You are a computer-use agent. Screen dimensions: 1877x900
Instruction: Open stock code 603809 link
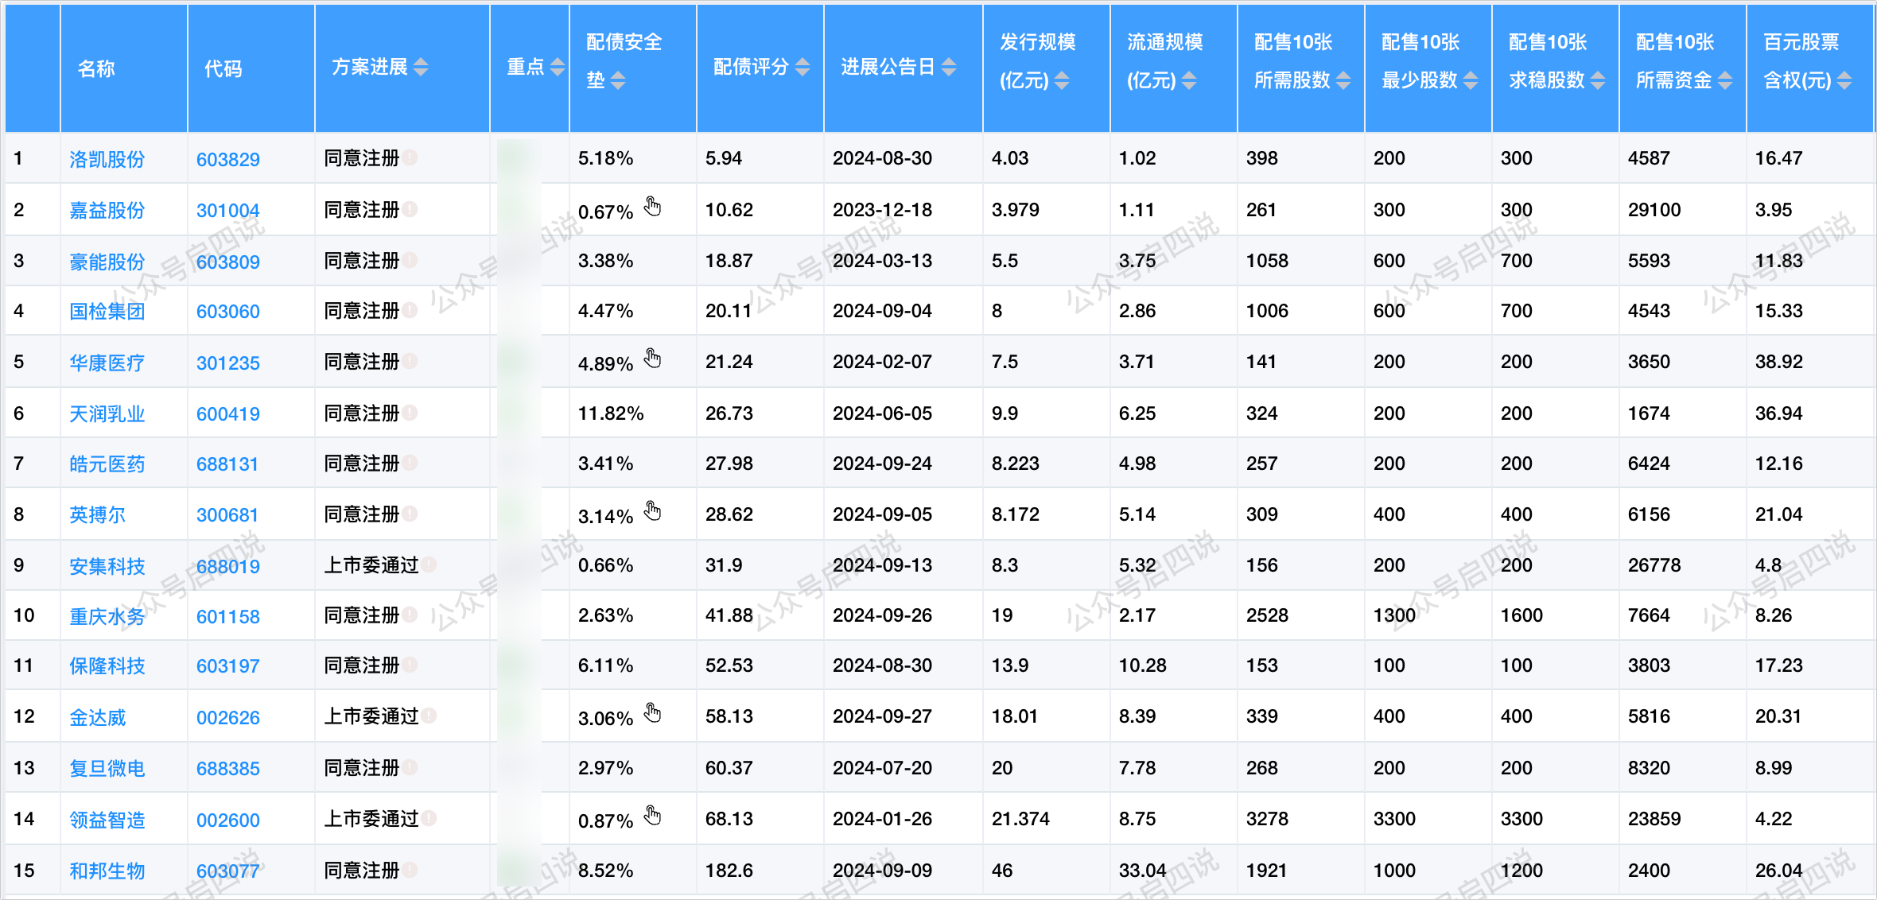[x=227, y=262]
